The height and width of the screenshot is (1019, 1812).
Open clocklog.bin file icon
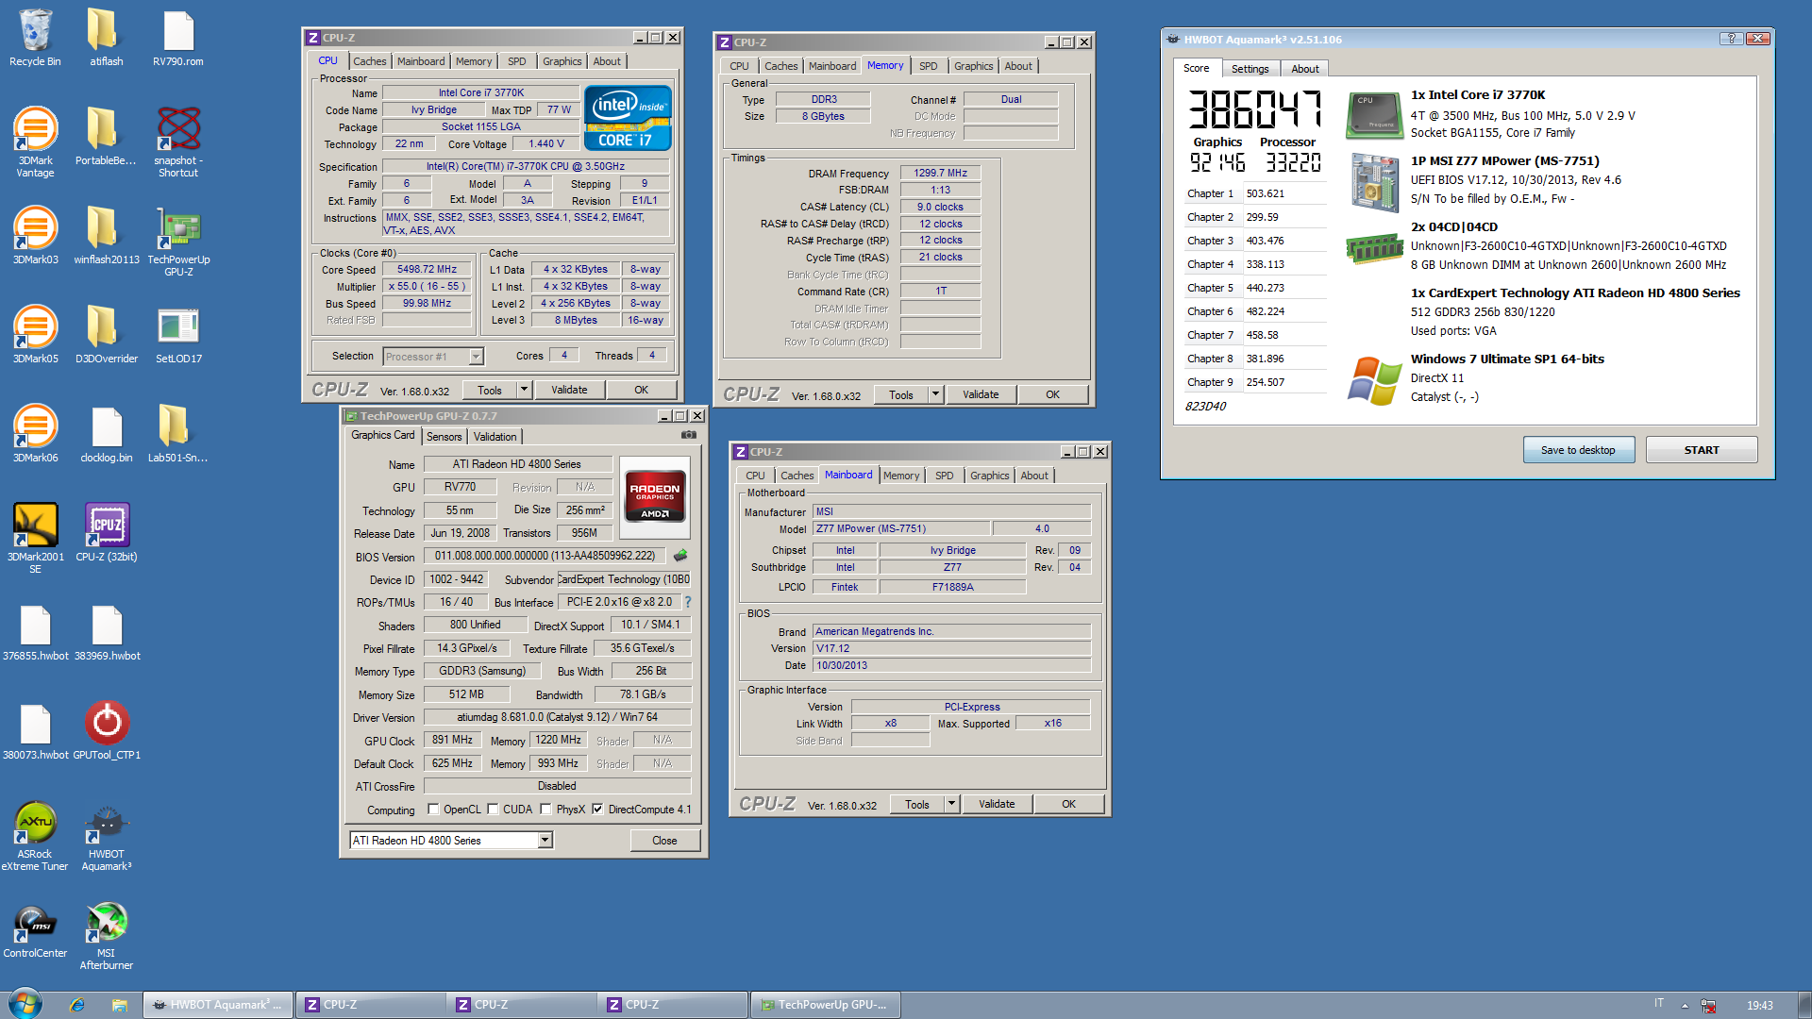click(x=106, y=434)
